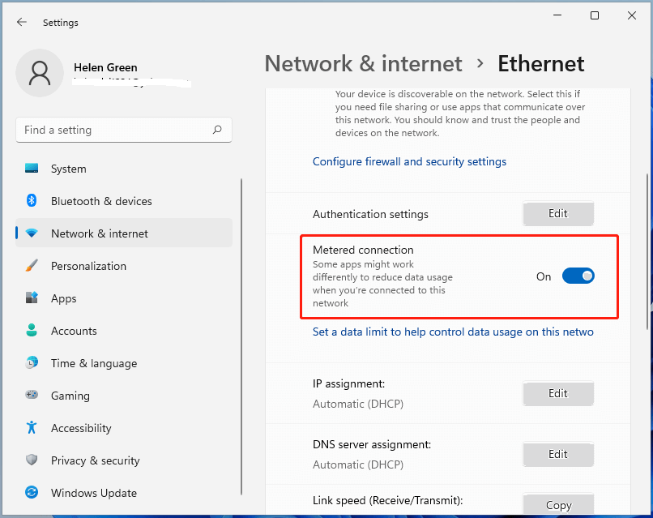Viewport: 653px width, 518px height.
Task: Open Configure firewall and security settings link
Action: pos(409,161)
